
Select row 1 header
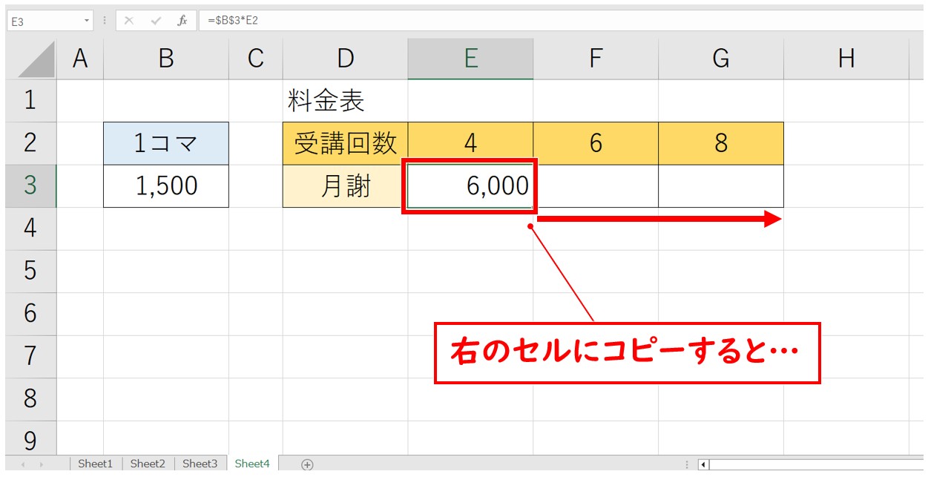coord(30,101)
